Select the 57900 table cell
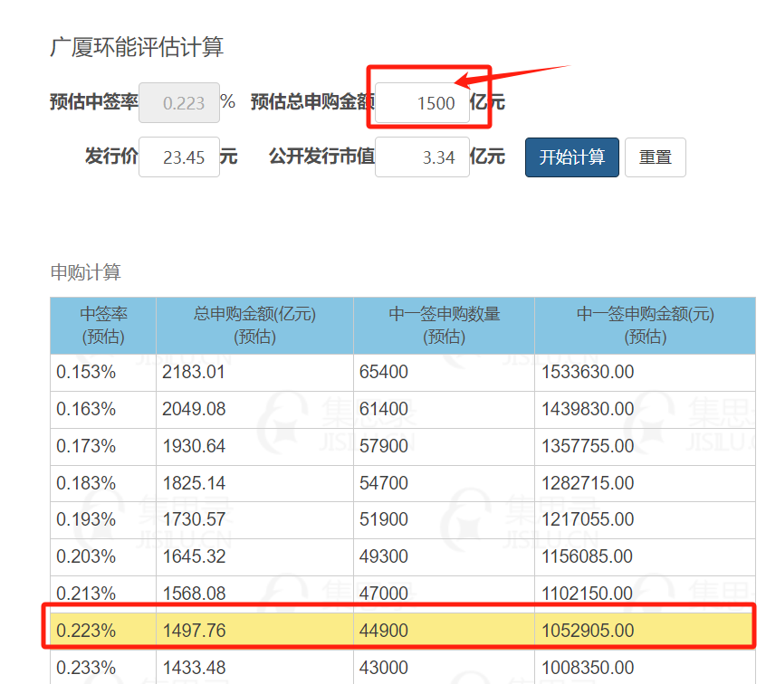The height and width of the screenshot is (684, 766). (x=444, y=447)
